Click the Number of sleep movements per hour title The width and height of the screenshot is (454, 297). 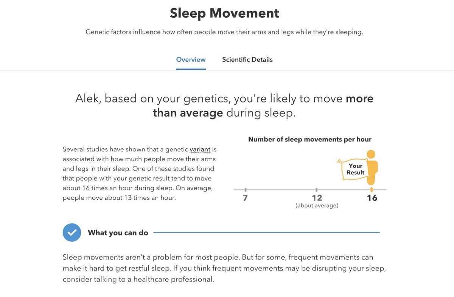click(309, 139)
